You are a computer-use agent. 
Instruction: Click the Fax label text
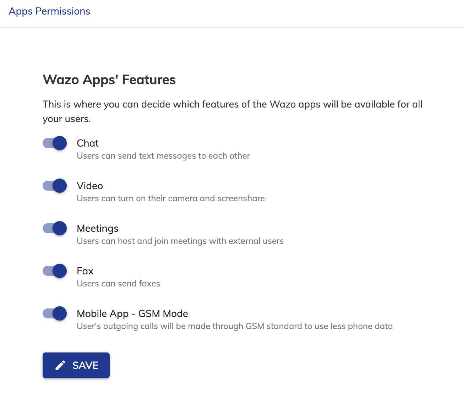(x=85, y=271)
